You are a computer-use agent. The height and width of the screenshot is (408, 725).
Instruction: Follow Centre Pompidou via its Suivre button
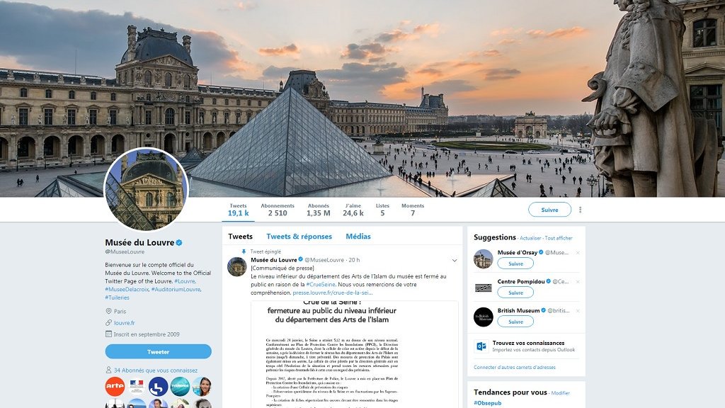pyautogui.click(x=515, y=293)
